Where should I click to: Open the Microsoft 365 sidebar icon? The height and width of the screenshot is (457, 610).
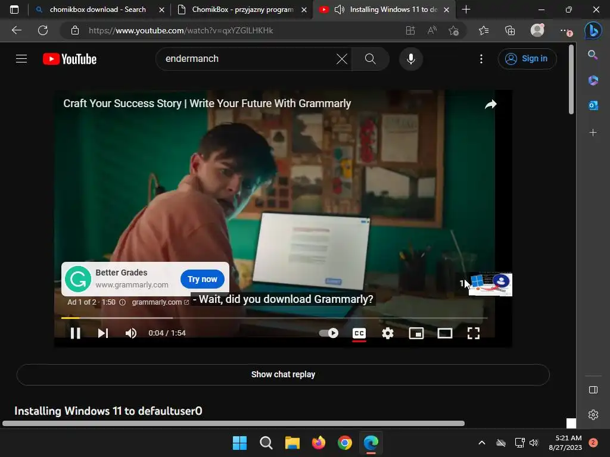[x=593, y=80]
